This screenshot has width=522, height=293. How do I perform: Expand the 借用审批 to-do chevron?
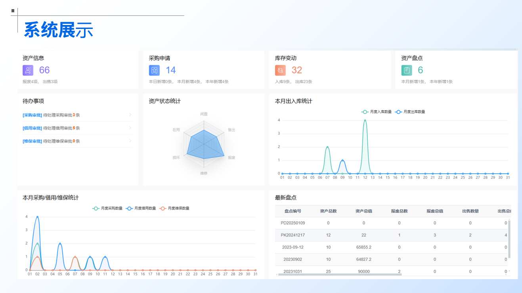coord(130,128)
